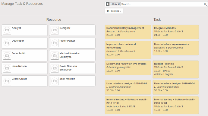Click the star icon in the Today filter
Screen dimensions: 208x116
click(x=108, y=4)
